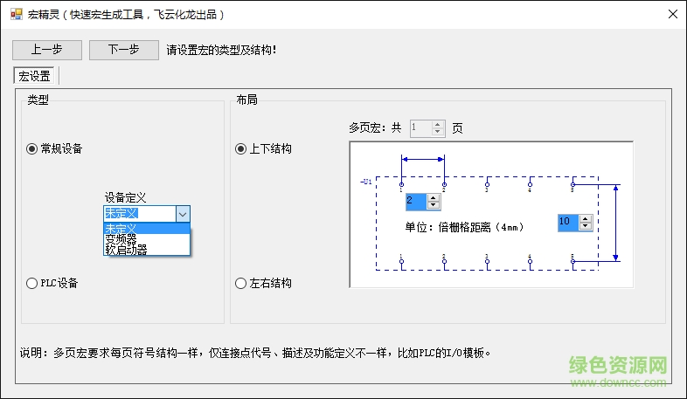Close the 宏精灵 window
Screen dimensions: 687x399
tap(672, 15)
